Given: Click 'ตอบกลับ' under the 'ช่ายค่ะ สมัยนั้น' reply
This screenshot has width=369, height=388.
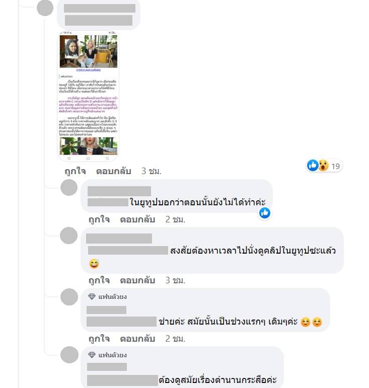Looking at the screenshot, I should click(137, 339).
